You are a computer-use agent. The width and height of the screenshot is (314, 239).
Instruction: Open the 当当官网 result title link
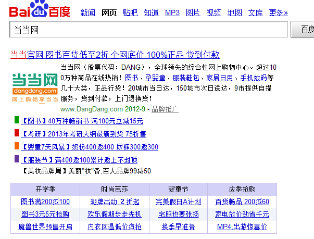115,55
